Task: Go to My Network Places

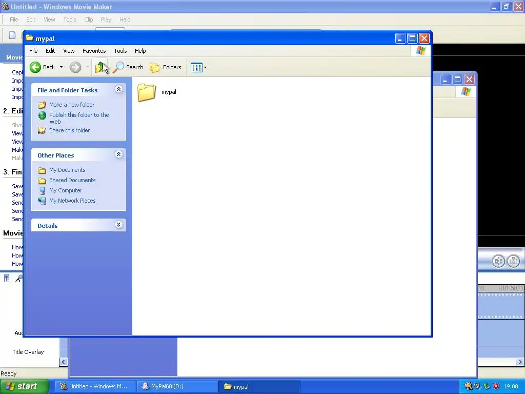Action: tap(72, 201)
